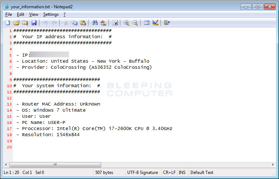279x179 pixels.
Task: Click the Exit door icon
Action: click(x=167, y=23)
